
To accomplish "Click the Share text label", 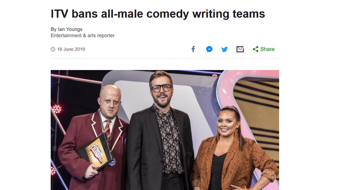I will point(267,49).
